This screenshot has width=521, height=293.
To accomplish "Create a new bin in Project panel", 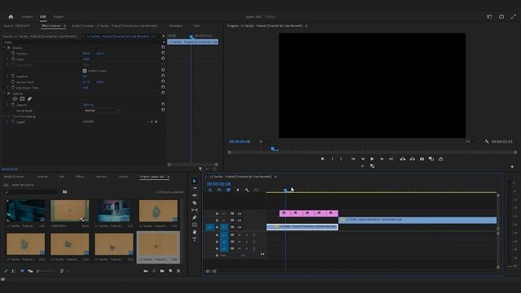I will pyautogui.click(x=162, y=271).
